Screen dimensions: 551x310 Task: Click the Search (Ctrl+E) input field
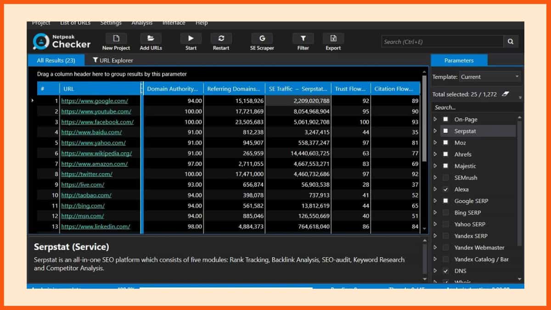tap(442, 42)
